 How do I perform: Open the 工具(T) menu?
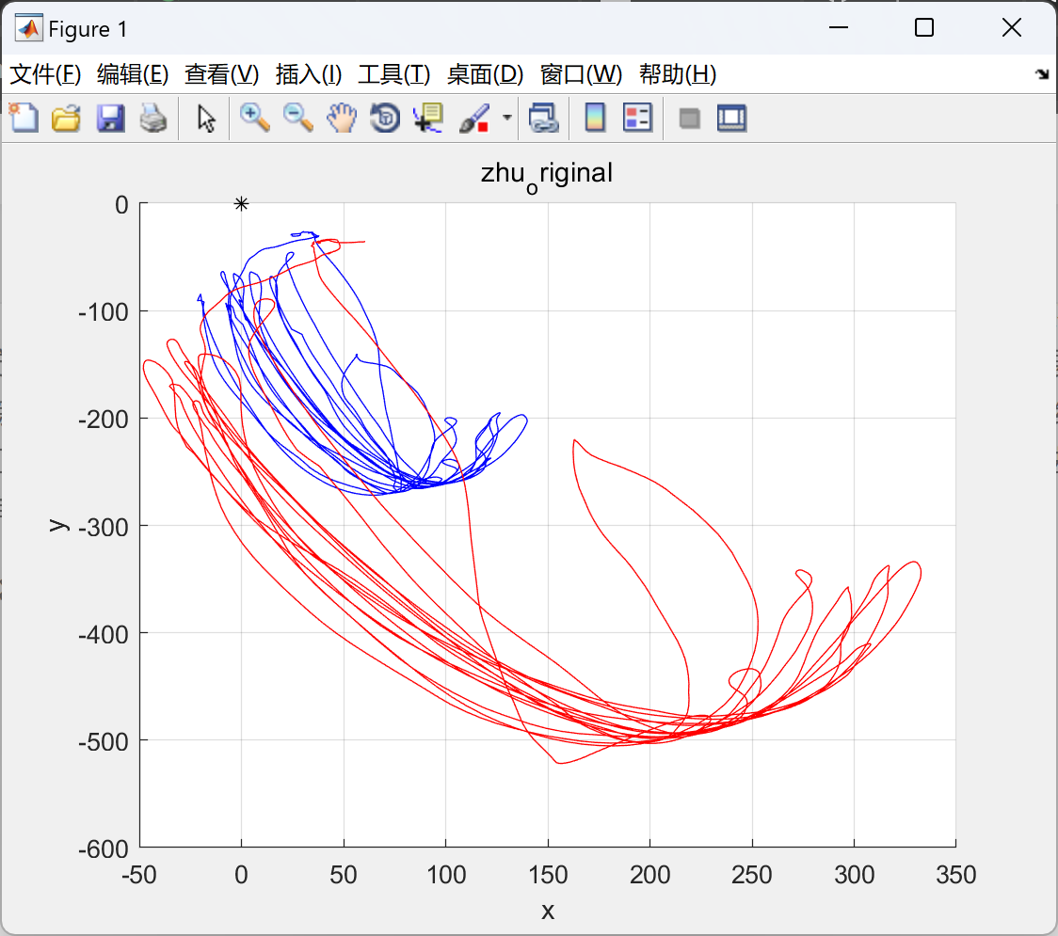click(394, 74)
